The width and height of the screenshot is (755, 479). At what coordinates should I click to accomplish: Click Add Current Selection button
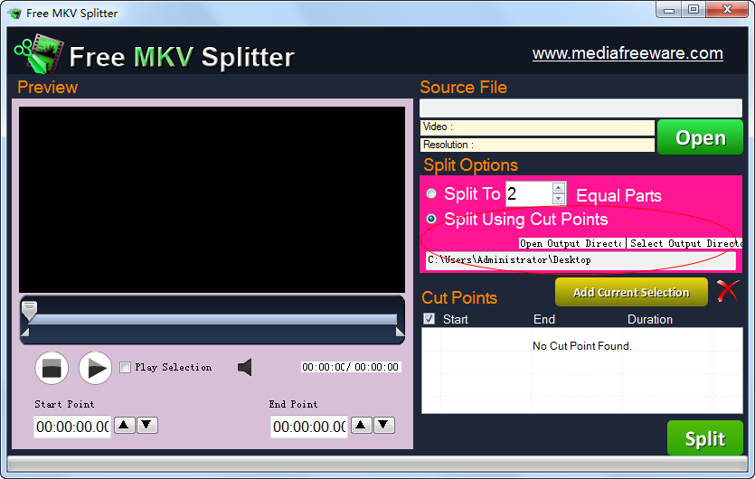631,292
